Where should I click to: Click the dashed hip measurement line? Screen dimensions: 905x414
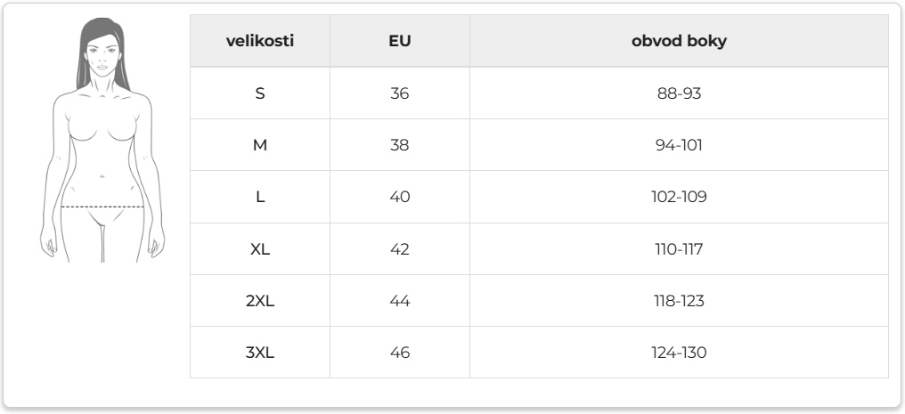(x=102, y=207)
